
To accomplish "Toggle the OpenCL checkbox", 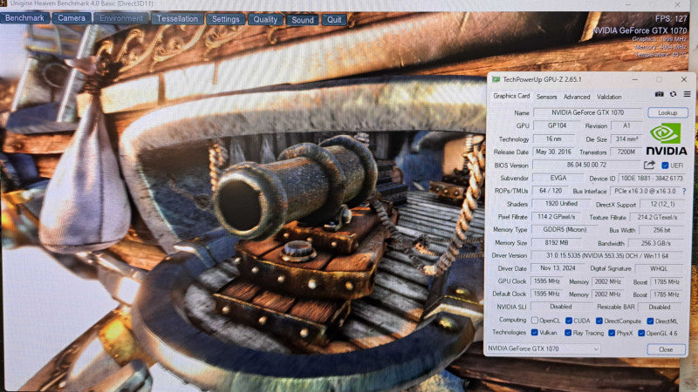I will point(535,321).
